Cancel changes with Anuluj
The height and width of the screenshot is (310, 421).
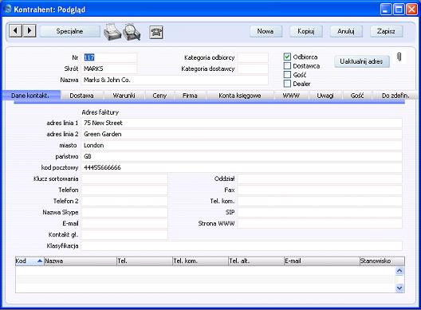tap(346, 31)
